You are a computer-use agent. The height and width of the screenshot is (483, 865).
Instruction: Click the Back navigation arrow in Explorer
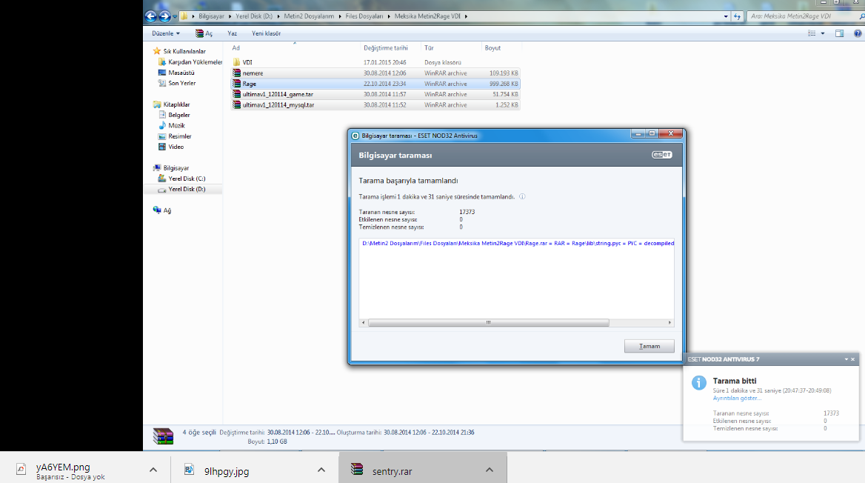click(x=150, y=16)
